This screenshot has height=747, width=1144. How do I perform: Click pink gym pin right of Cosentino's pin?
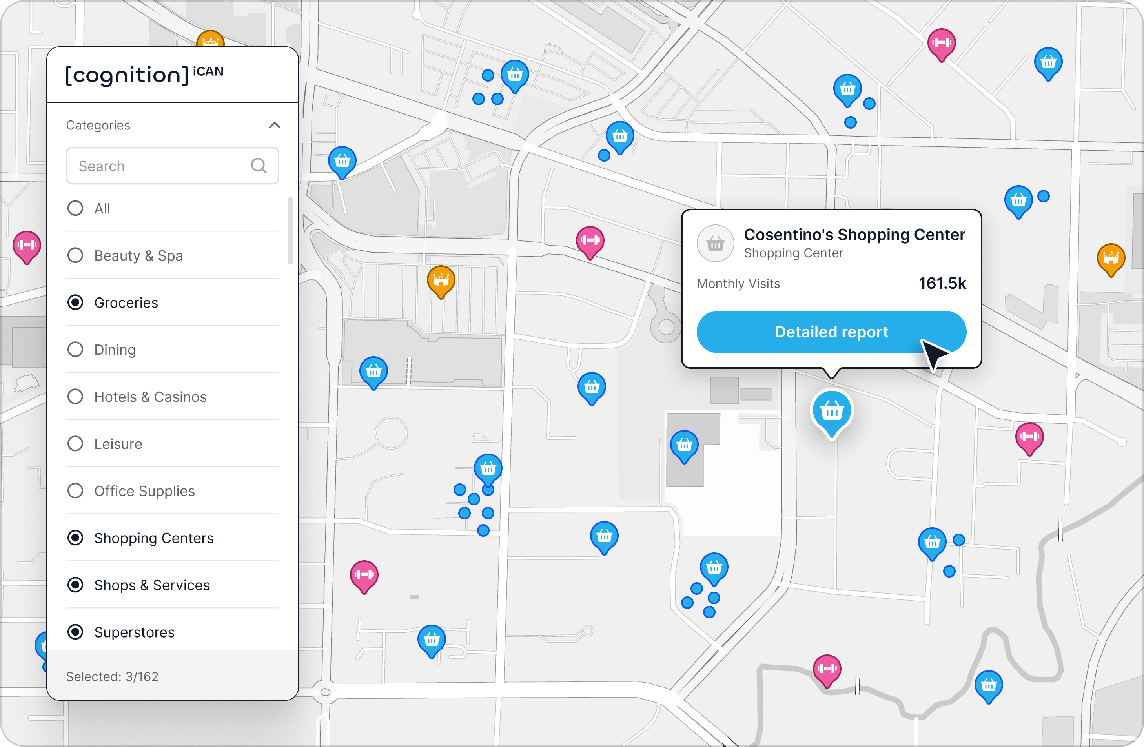pos(1029,438)
